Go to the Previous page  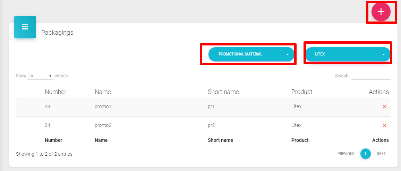click(345, 154)
